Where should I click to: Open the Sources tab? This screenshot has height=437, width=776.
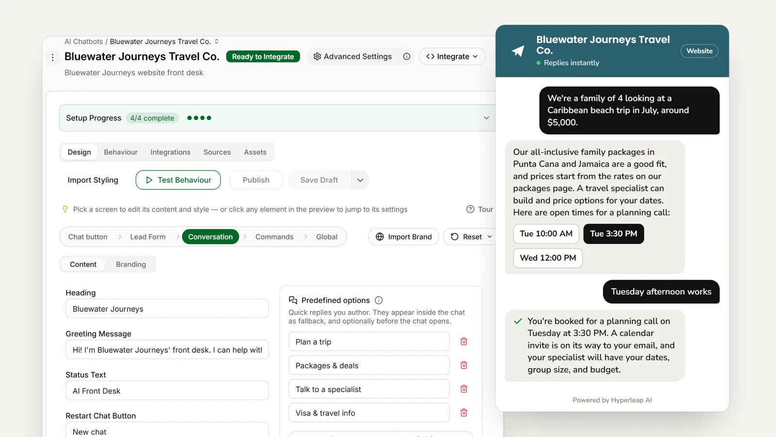(217, 152)
